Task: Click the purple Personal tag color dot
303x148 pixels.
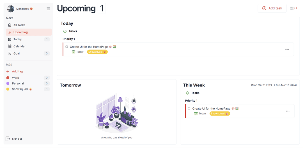Action: point(8,83)
